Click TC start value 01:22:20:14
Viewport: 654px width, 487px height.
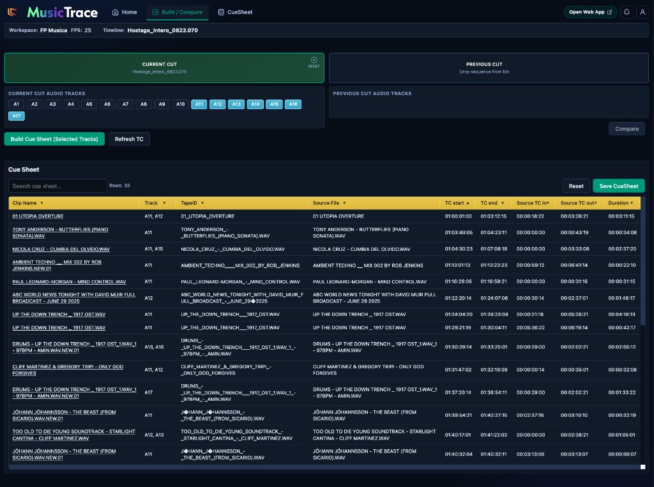pyautogui.click(x=458, y=298)
